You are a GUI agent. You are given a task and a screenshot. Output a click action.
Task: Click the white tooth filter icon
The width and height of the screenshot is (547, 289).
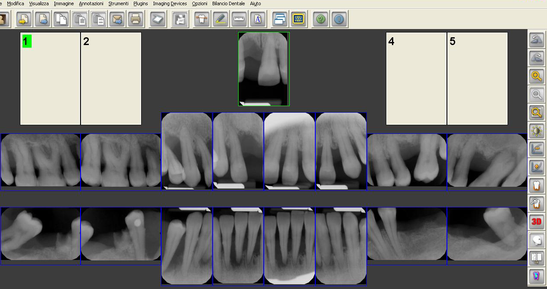pyautogui.click(x=537, y=186)
